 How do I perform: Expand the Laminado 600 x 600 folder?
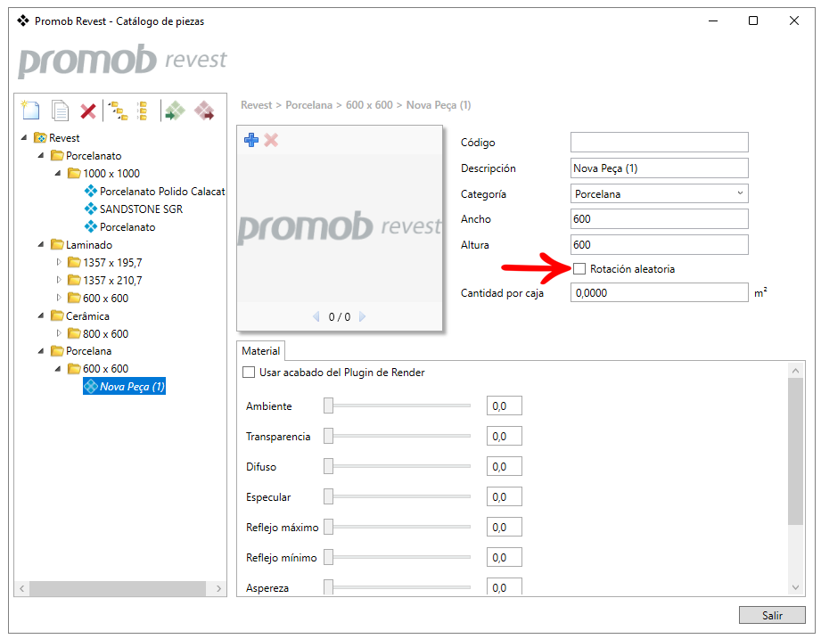tap(59, 298)
